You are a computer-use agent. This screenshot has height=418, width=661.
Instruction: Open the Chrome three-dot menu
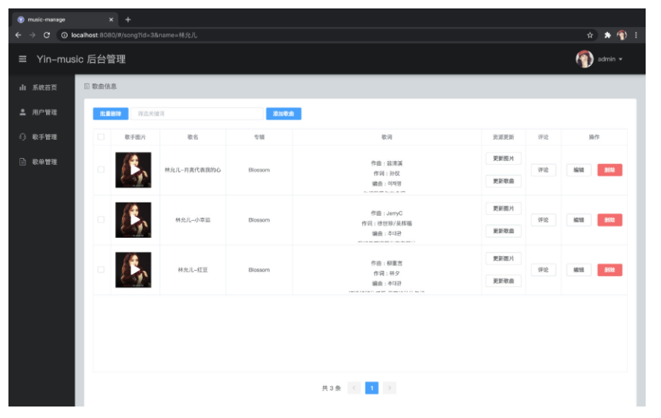coord(636,35)
